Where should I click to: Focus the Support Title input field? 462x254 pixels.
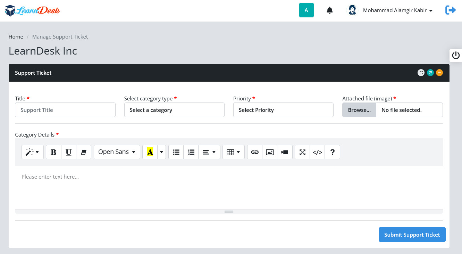(x=65, y=110)
